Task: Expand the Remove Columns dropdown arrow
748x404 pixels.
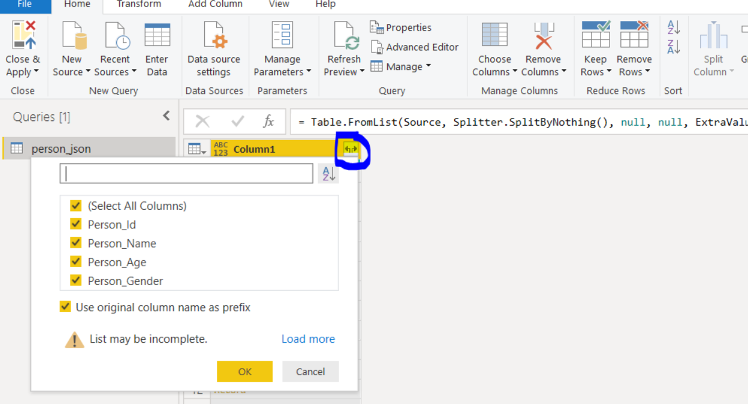Action: pyautogui.click(x=564, y=72)
